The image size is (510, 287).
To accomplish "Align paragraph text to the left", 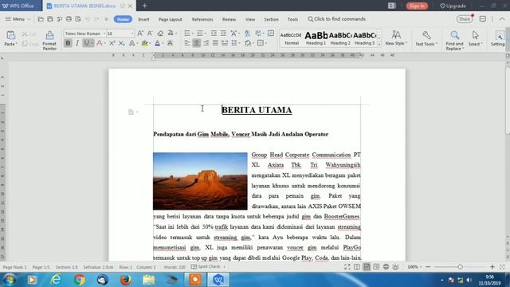I will click(187, 43).
